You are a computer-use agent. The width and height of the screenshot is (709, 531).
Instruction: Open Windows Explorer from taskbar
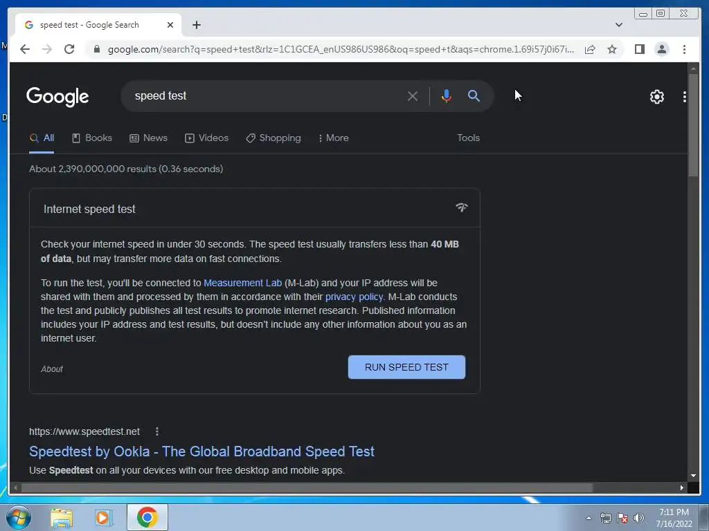tap(62, 518)
